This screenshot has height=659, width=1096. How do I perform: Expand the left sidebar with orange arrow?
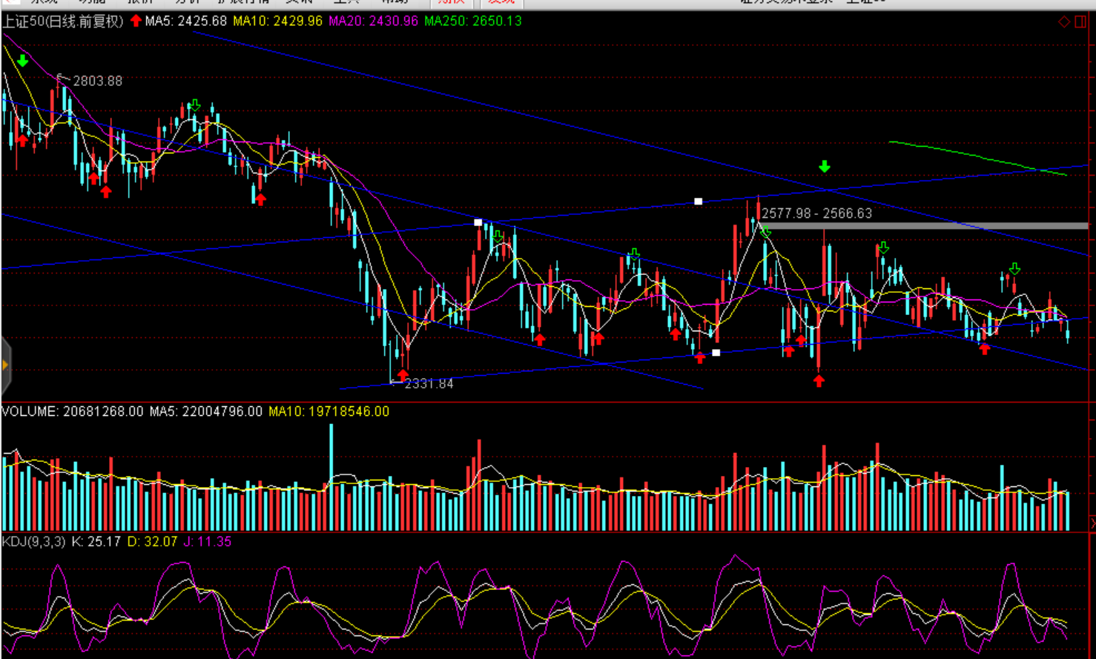(x=5, y=365)
